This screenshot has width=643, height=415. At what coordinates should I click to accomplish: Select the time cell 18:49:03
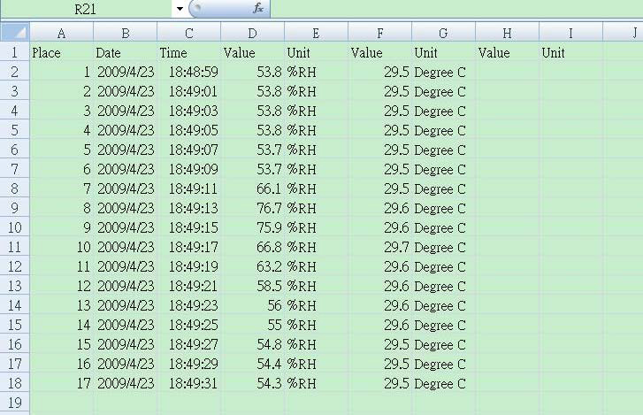tap(189, 111)
